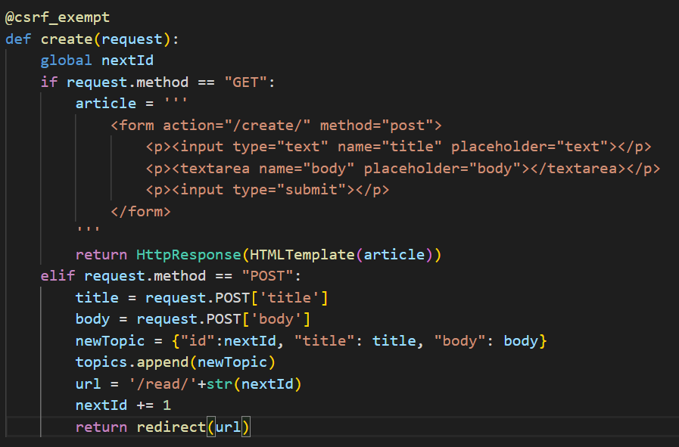
Task: Click the form action="/create/" opening tag
Action: pos(276,126)
